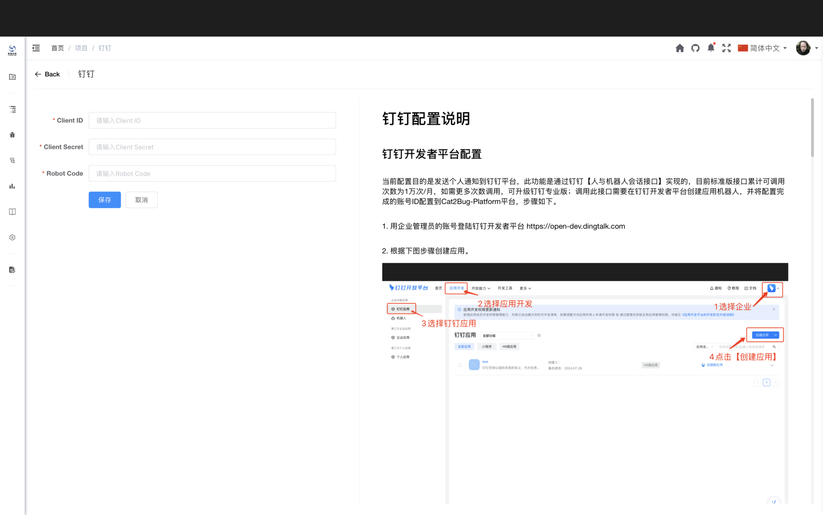The width and height of the screenshot is (823, 515).
Task: Click the 钉钉开发者平台配置 subheading
Action: click(432, 154)
